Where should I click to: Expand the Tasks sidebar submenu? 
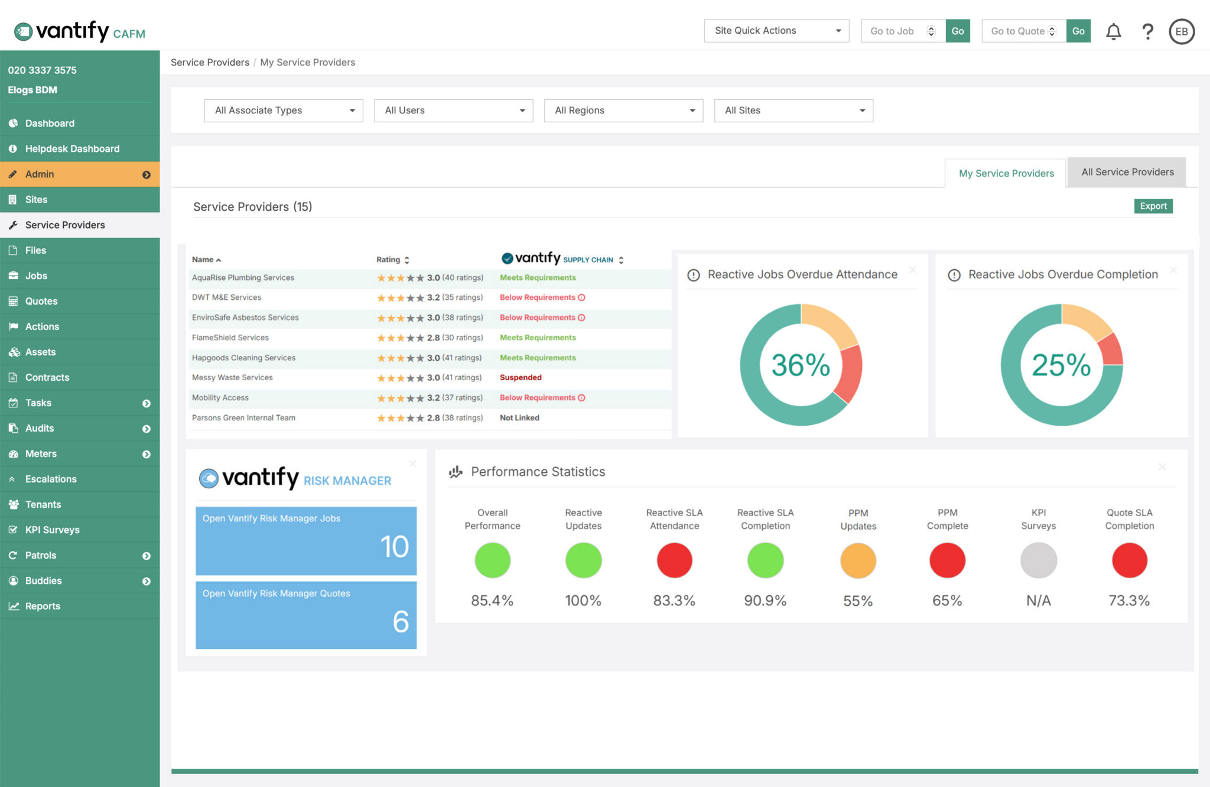click(x=147, y=403)
